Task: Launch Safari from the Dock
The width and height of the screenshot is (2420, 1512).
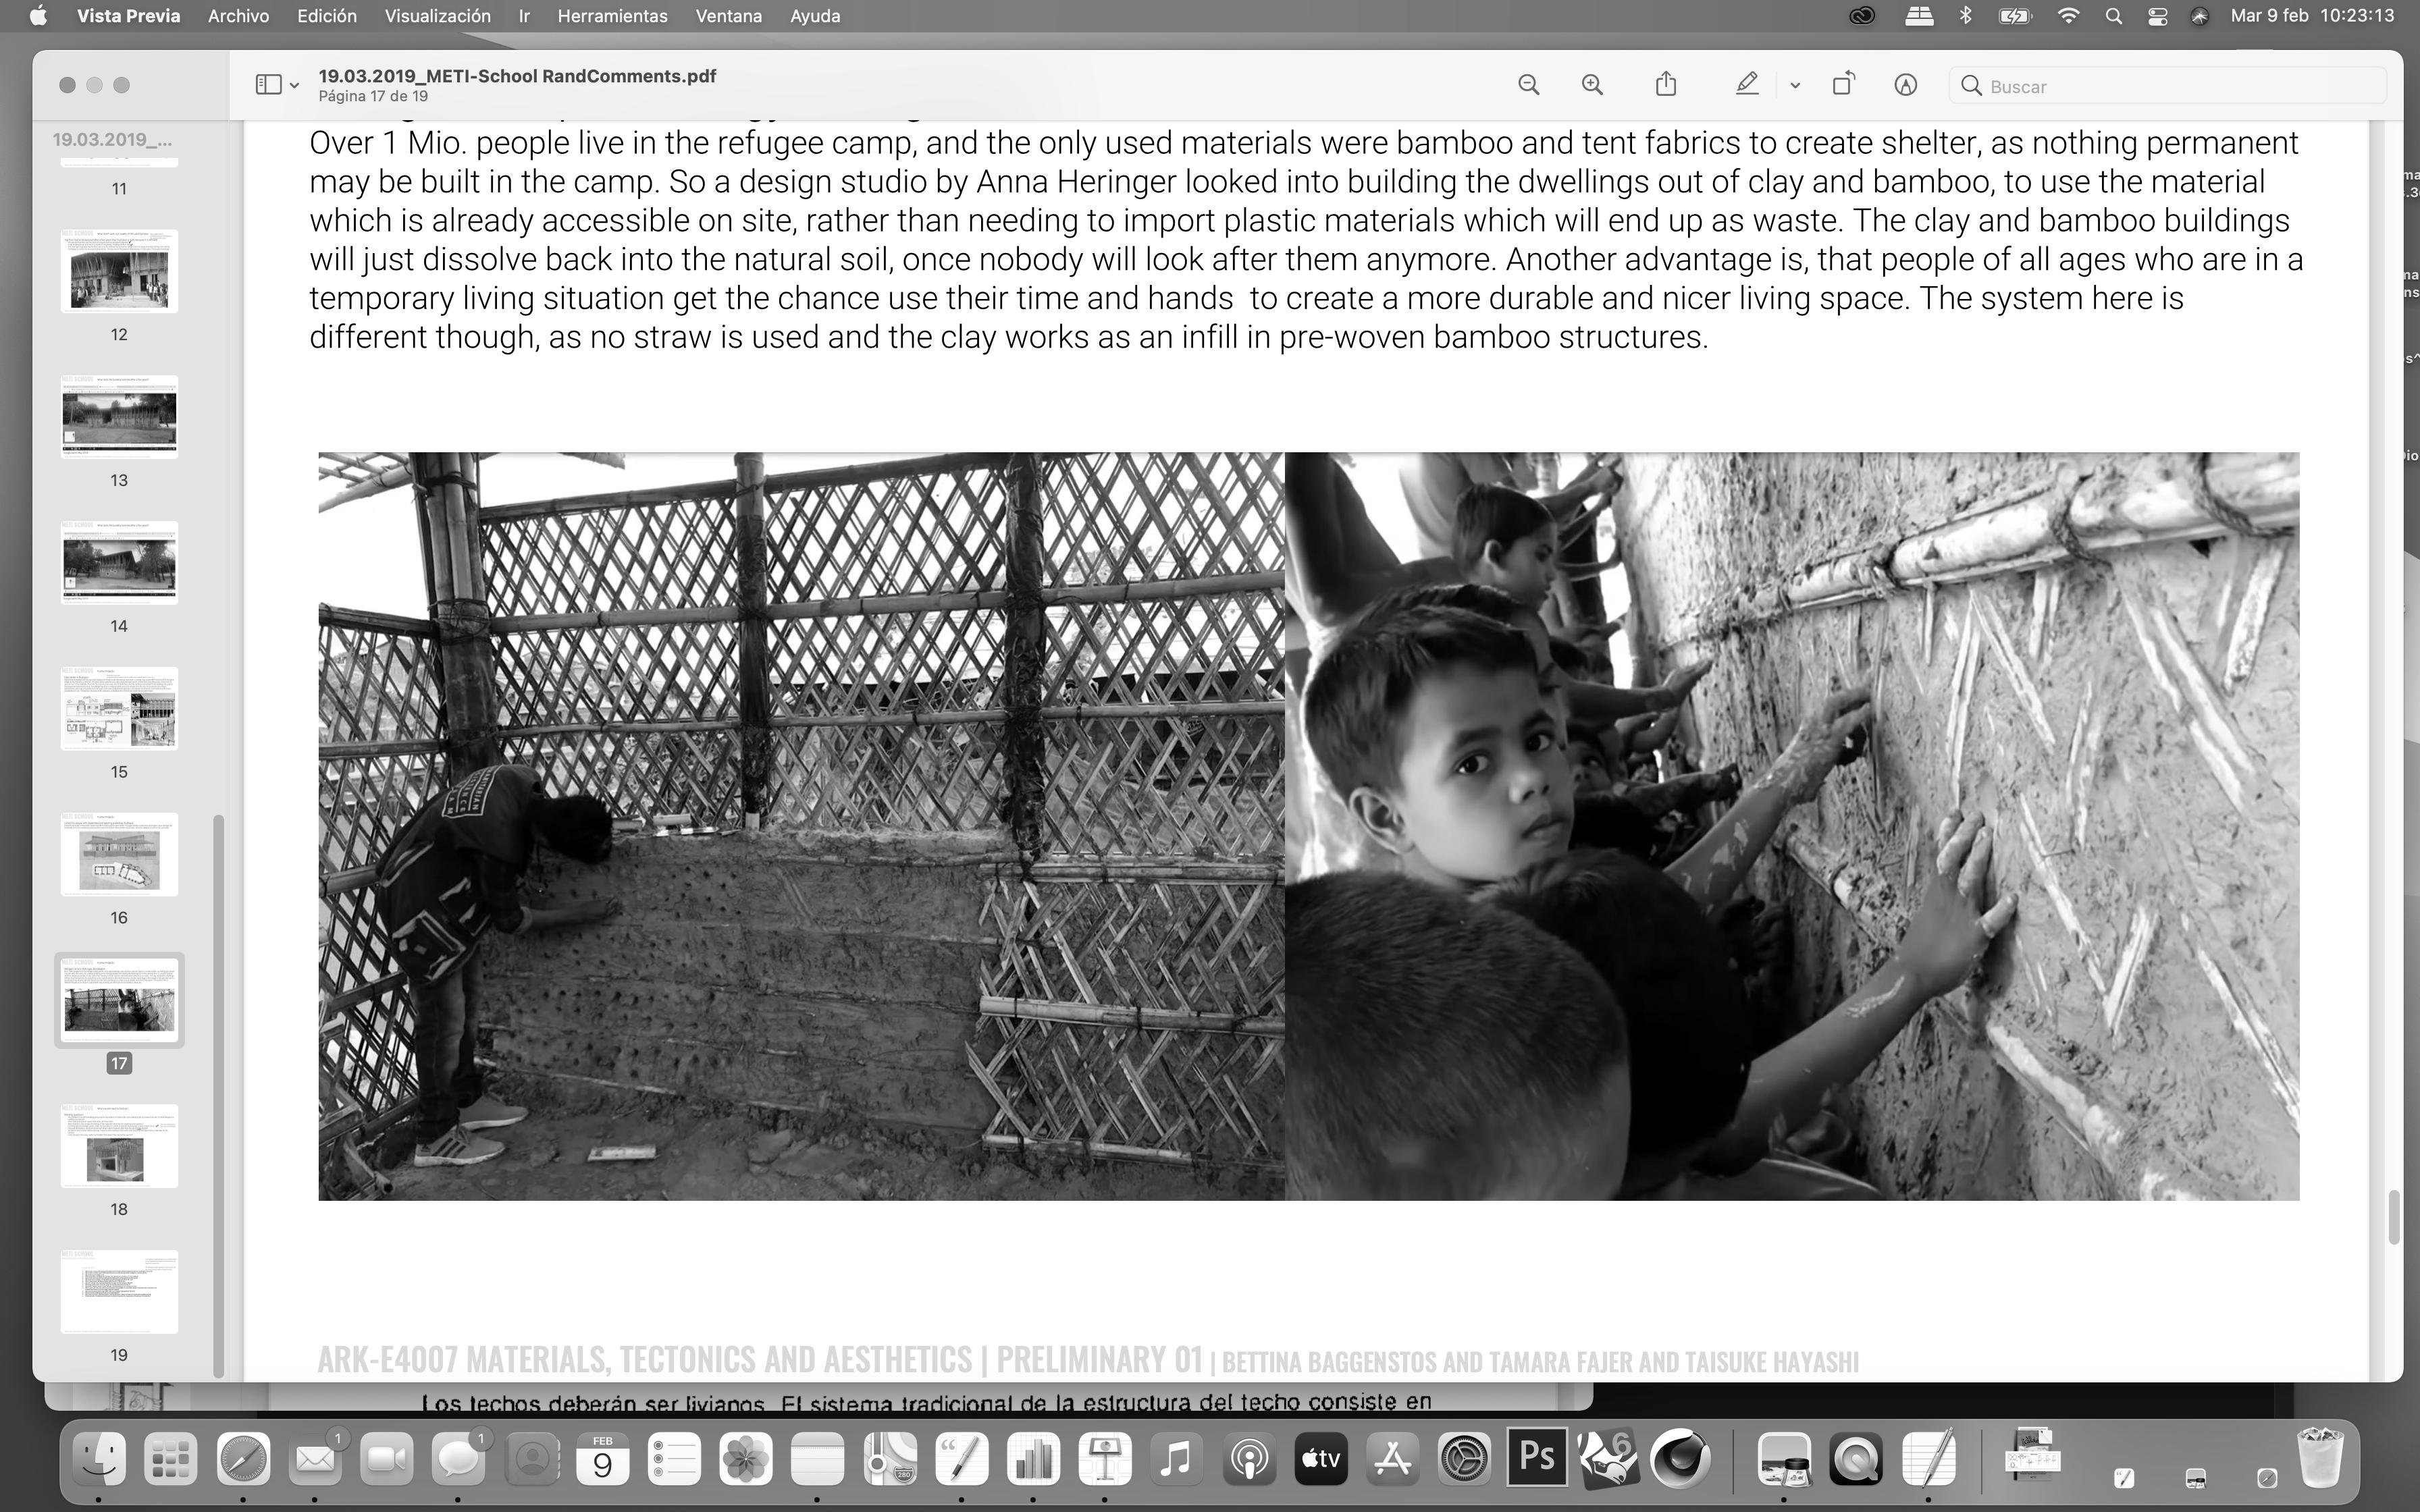Action: coord(243,1459)
